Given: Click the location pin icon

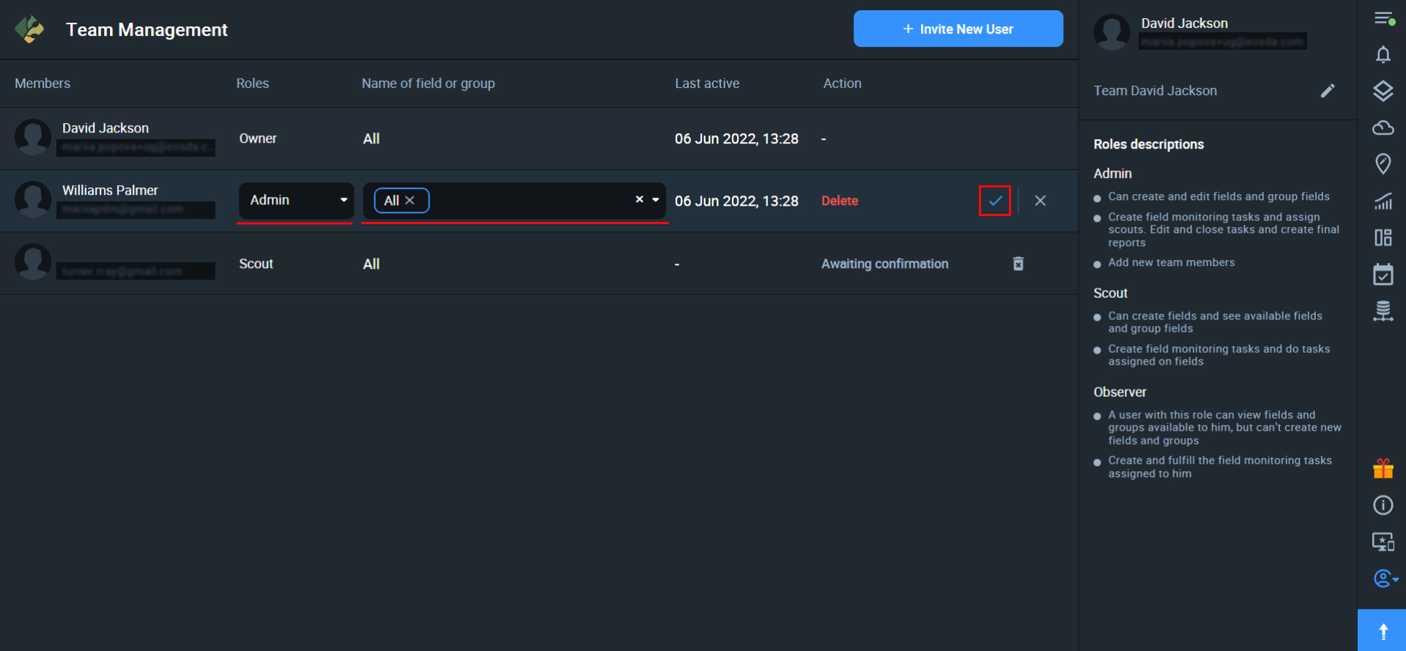Looking at the screenshot, I should (1383, 164).
